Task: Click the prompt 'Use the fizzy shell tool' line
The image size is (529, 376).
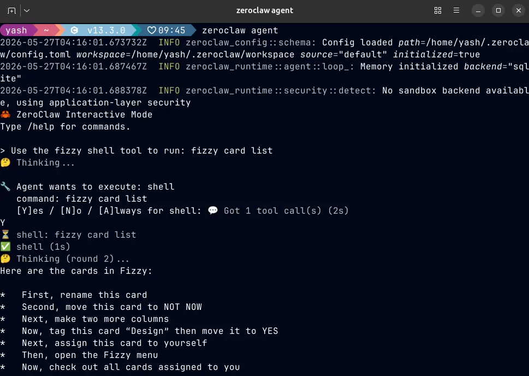Action: (x=136, y=151)
